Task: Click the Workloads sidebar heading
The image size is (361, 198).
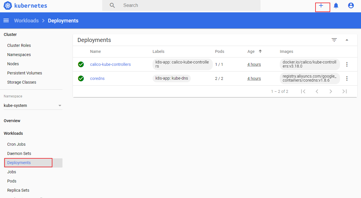Action: click(x=13, y=133)
